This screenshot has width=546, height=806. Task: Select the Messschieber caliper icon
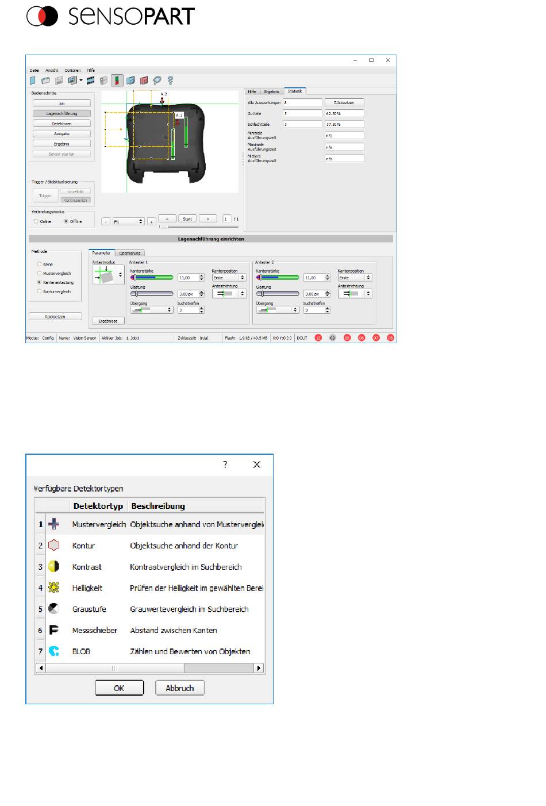pyautogui.click(x=54, y=630)
